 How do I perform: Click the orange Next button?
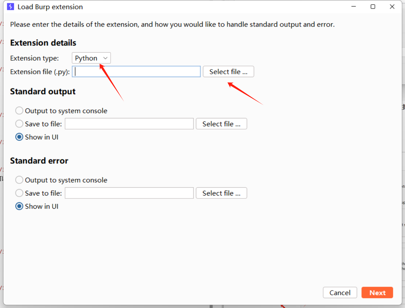pos(377,293)
